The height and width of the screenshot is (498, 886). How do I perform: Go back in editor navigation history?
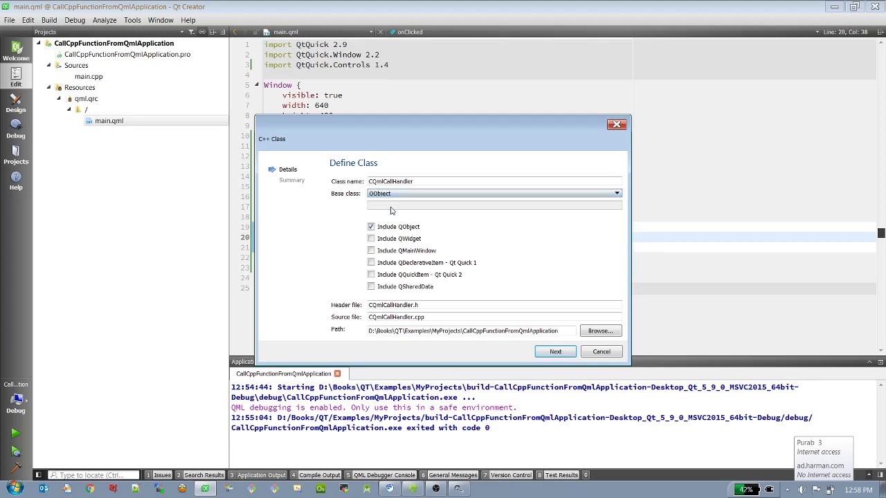coord(235,32)
